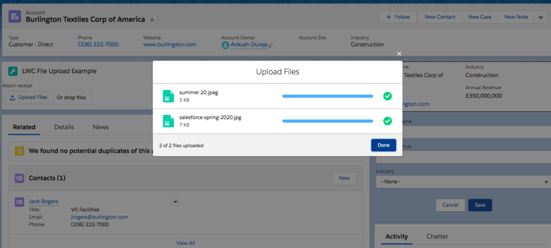The image size is (551, 248).
Task: Click the 2 of 2 files uploaded text
Action: 181,145
